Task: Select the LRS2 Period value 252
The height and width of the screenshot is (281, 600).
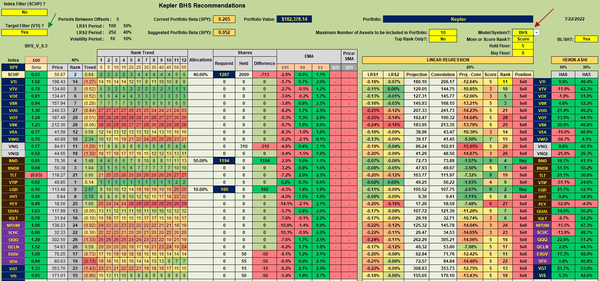Action: point(112,32)
